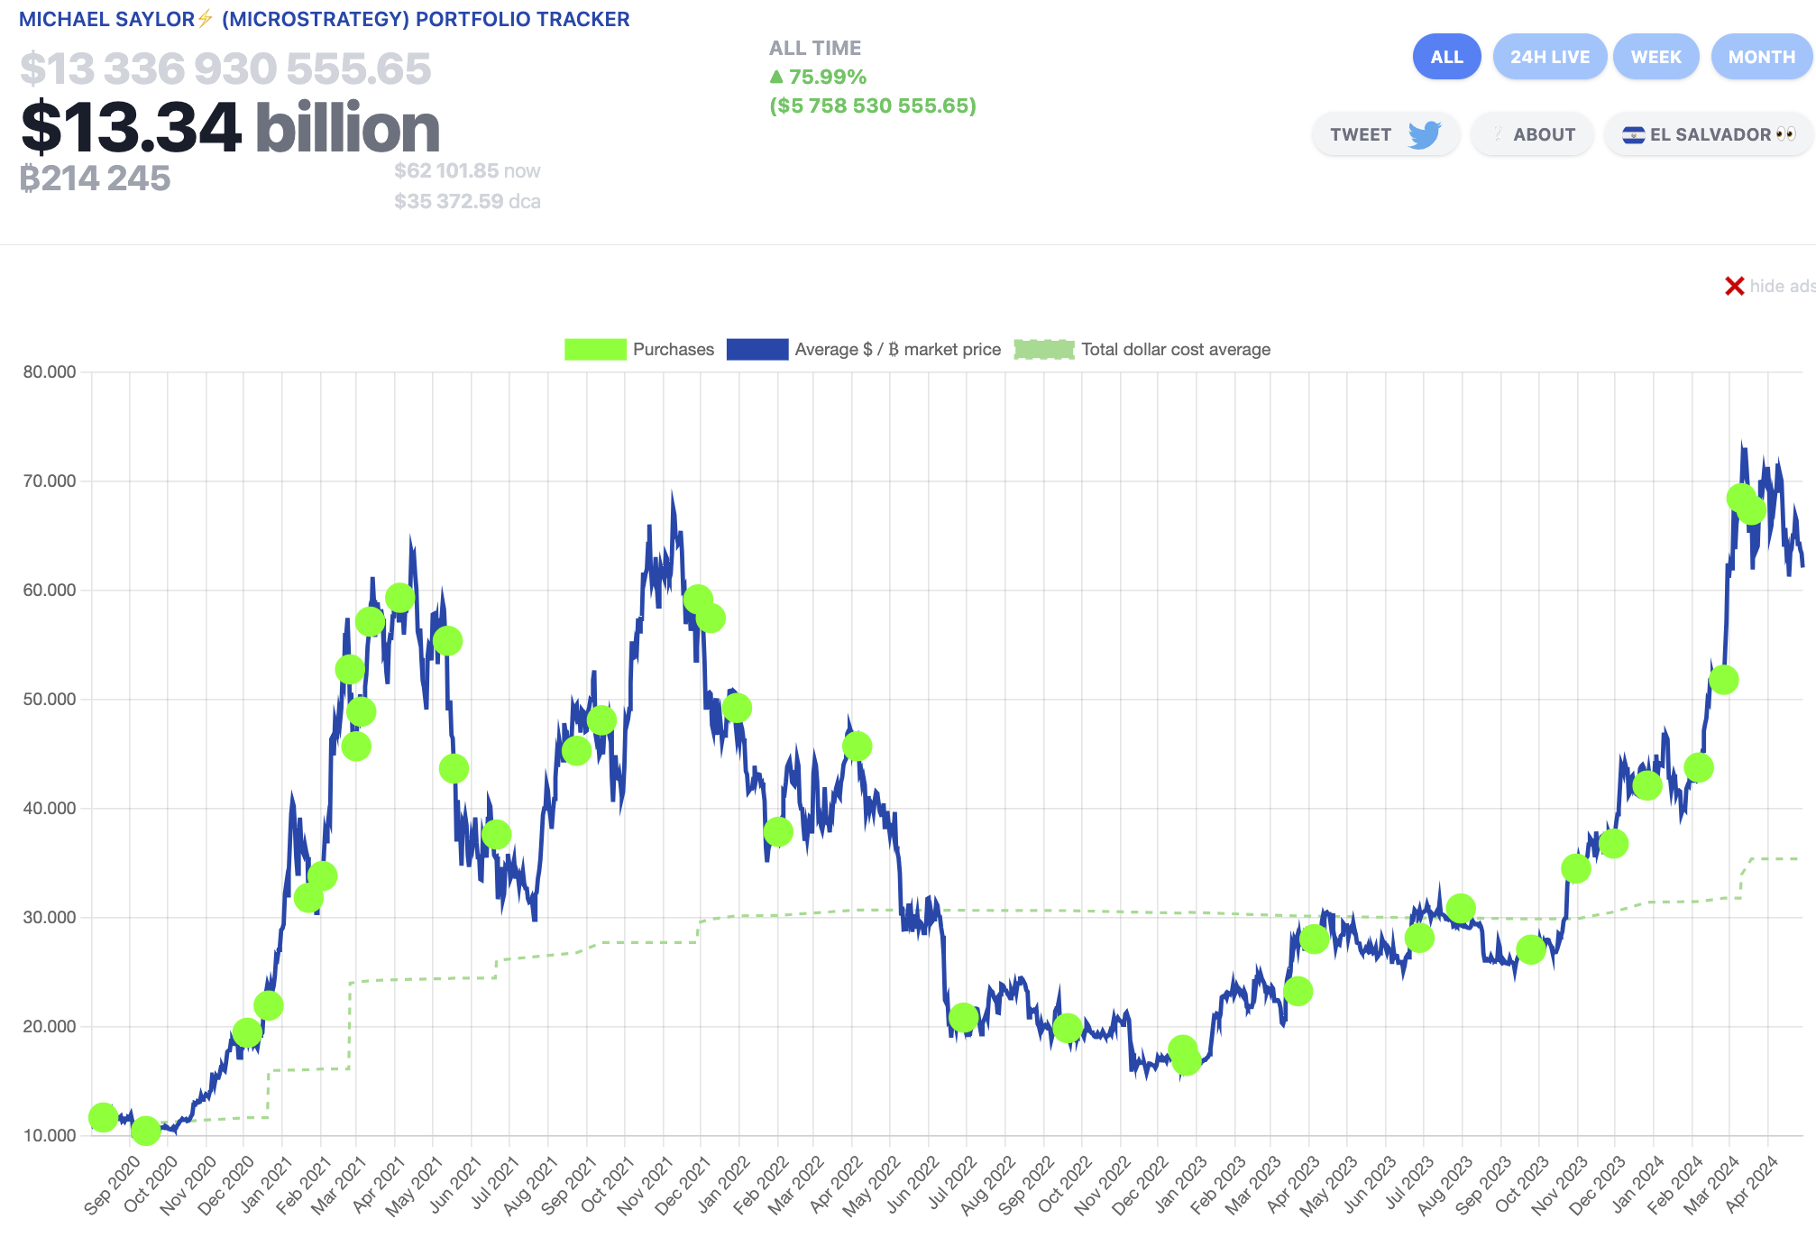Screen dimensions: 1816x1237
Task: Click the purchase marker above Apr 2022
Action: click(x=857, y=747)
